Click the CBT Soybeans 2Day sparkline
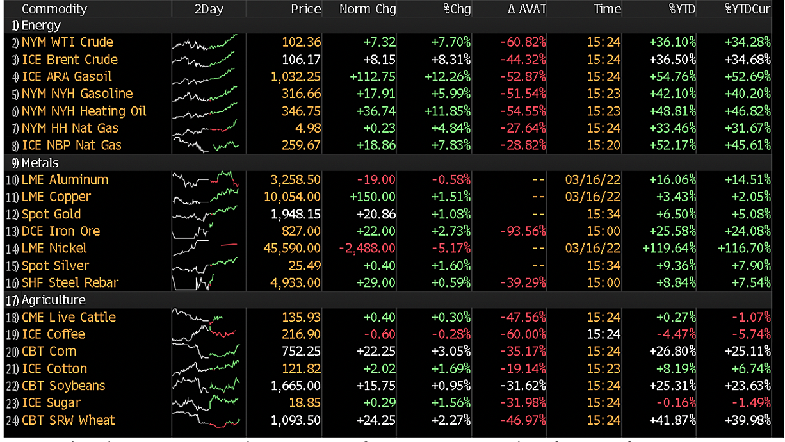 206,386
